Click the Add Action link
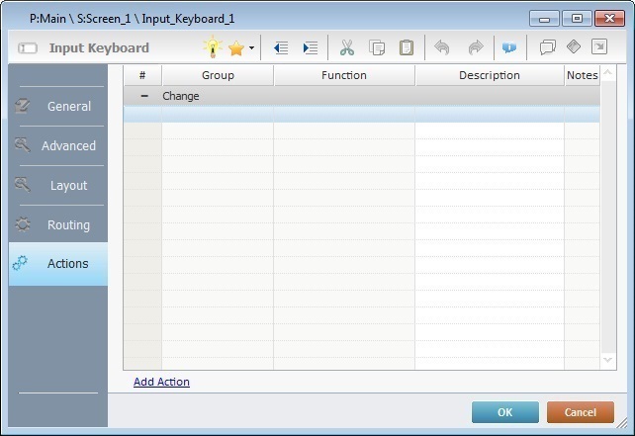Viewport: 635px width, 436px height. coord(161,382)
